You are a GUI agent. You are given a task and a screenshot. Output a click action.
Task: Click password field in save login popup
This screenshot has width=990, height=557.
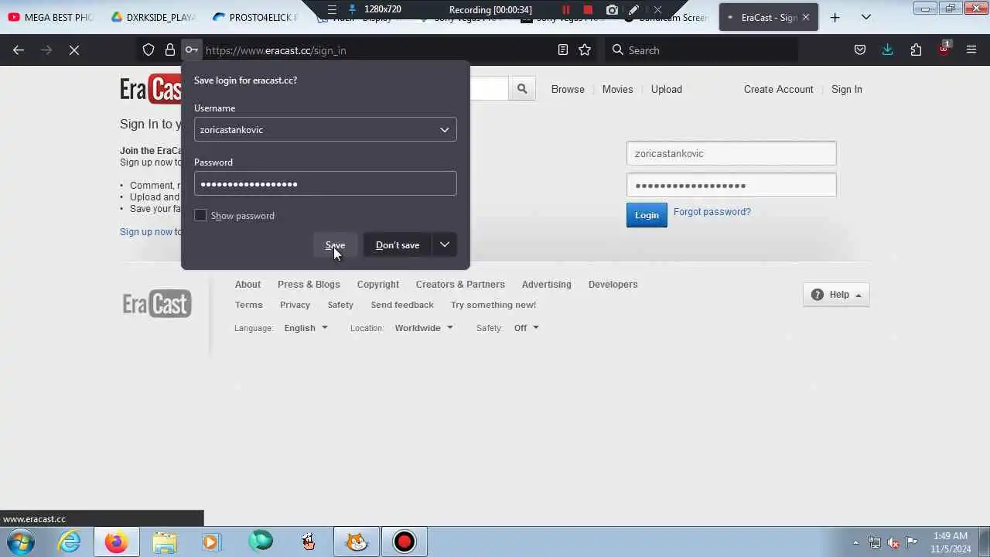pos(325,183)
